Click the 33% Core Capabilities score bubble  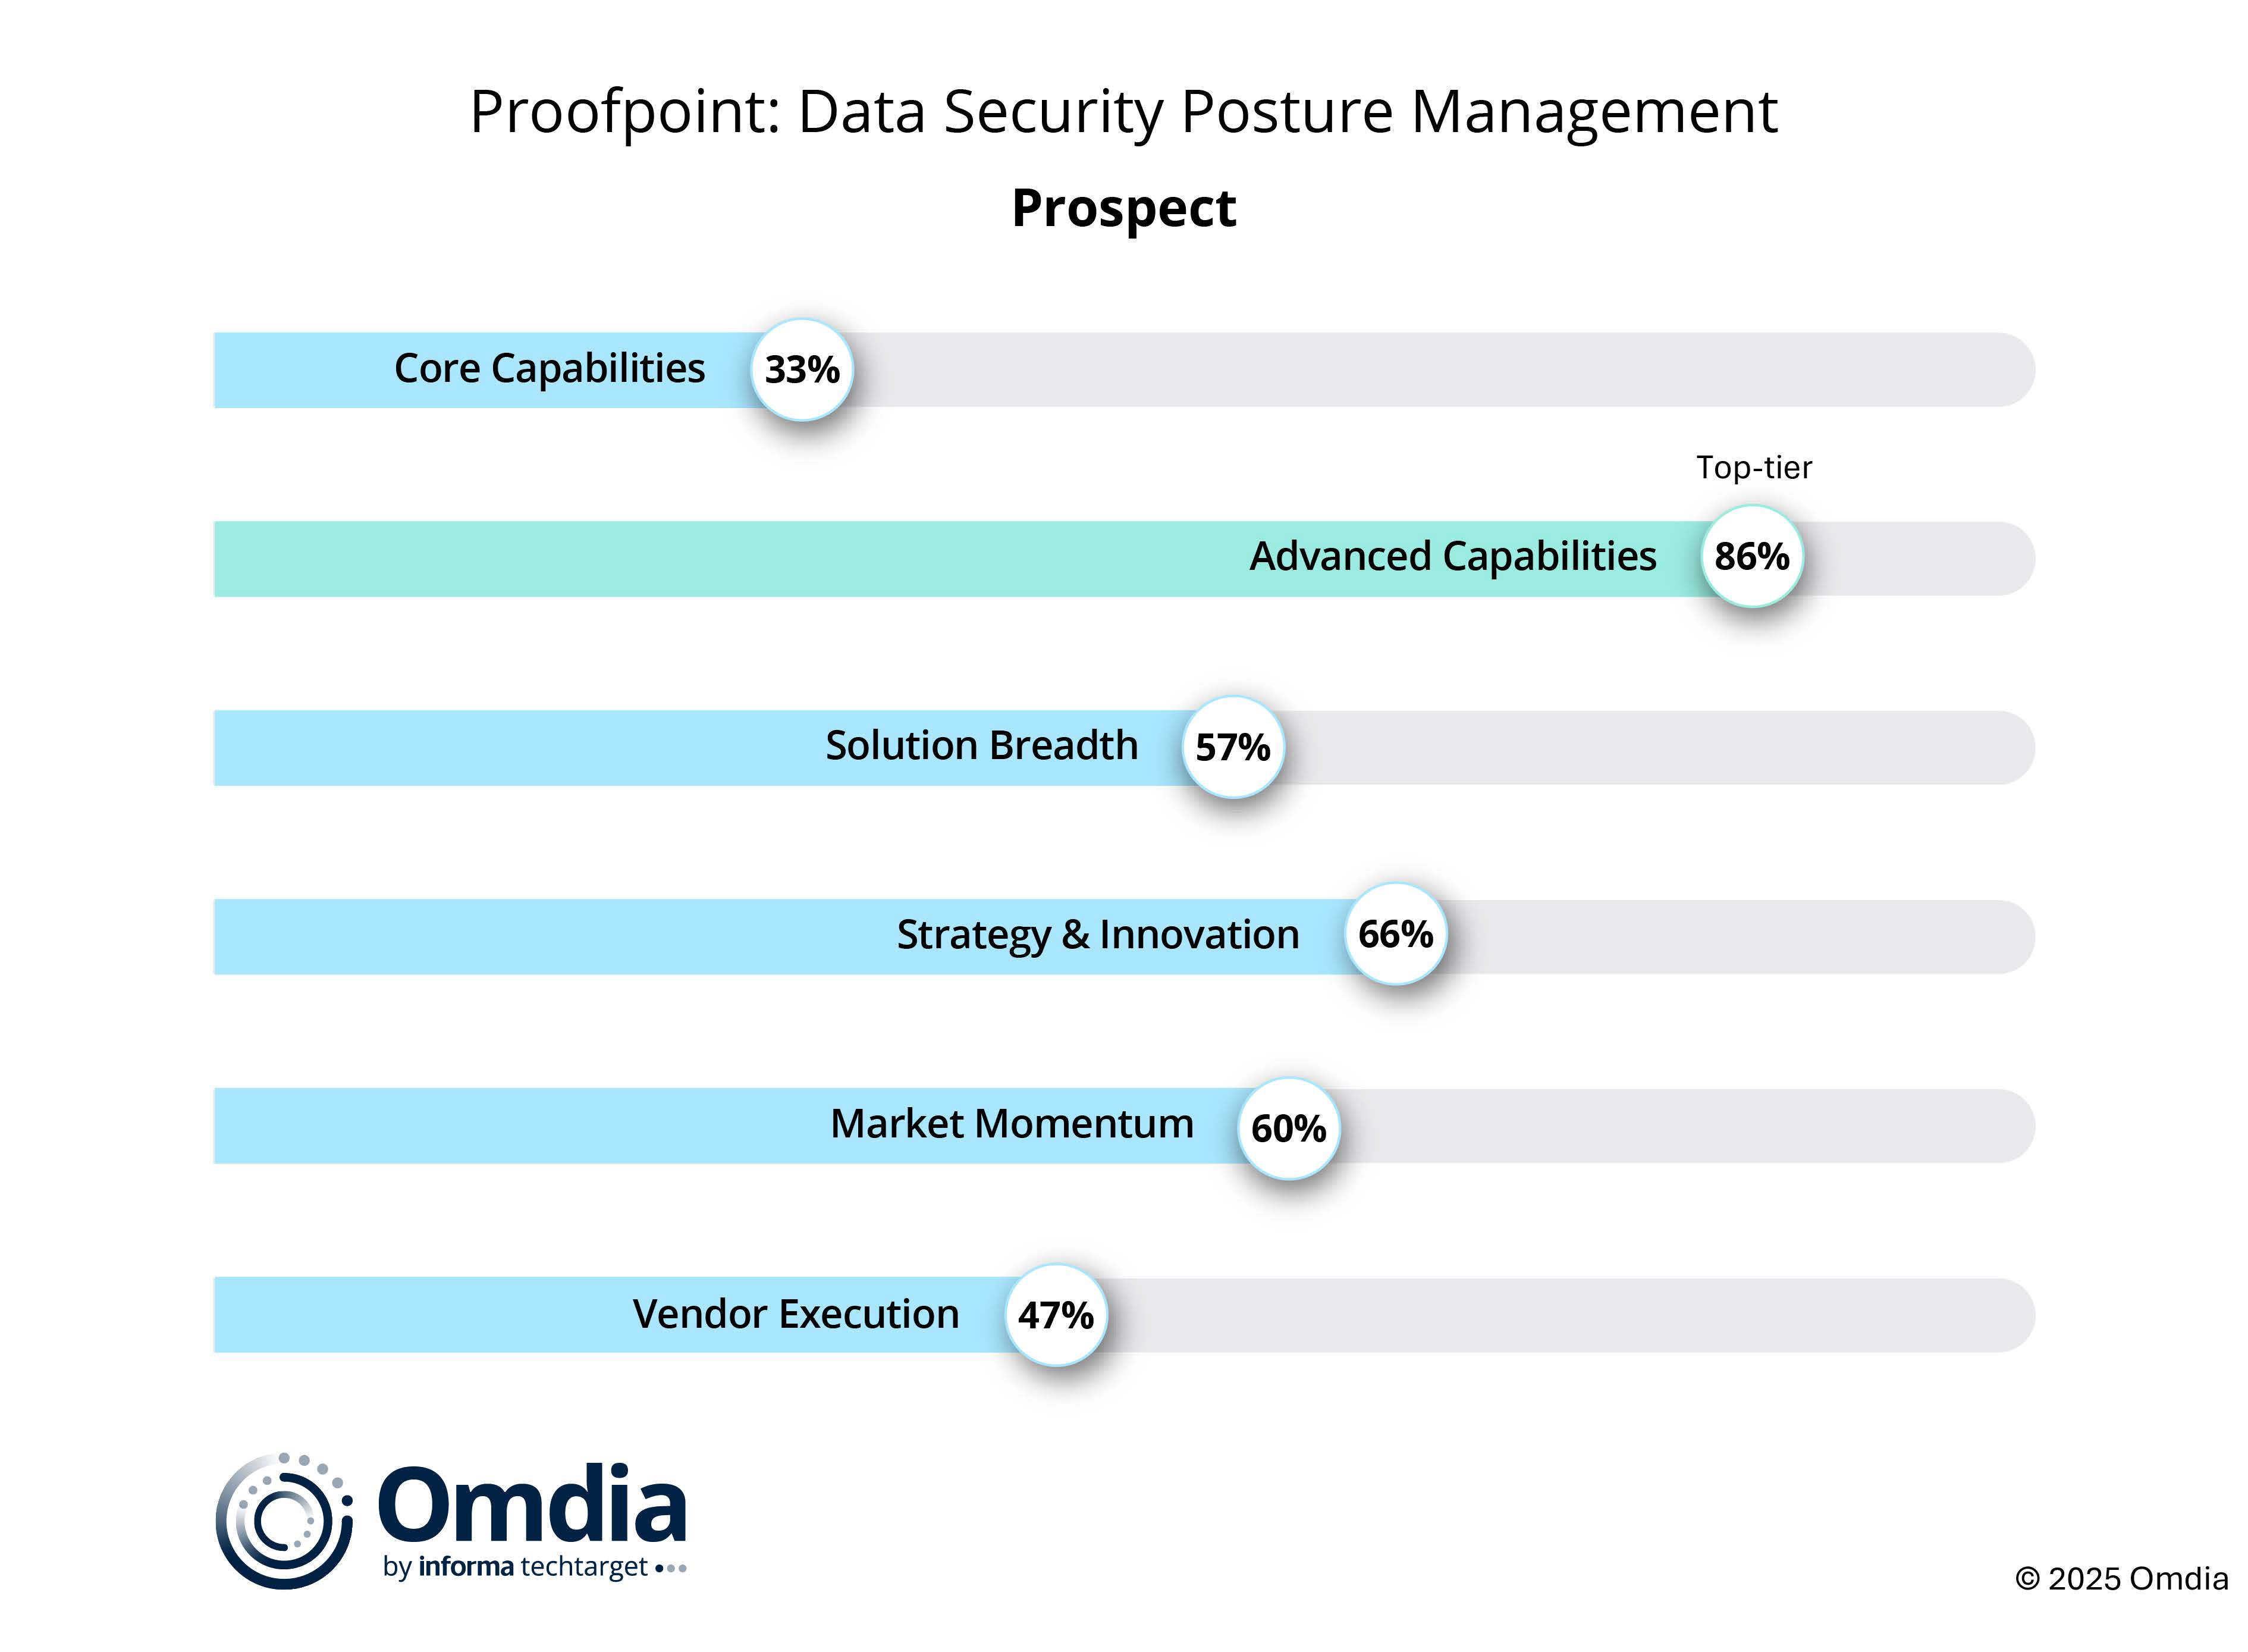click(x=802, y=370)
